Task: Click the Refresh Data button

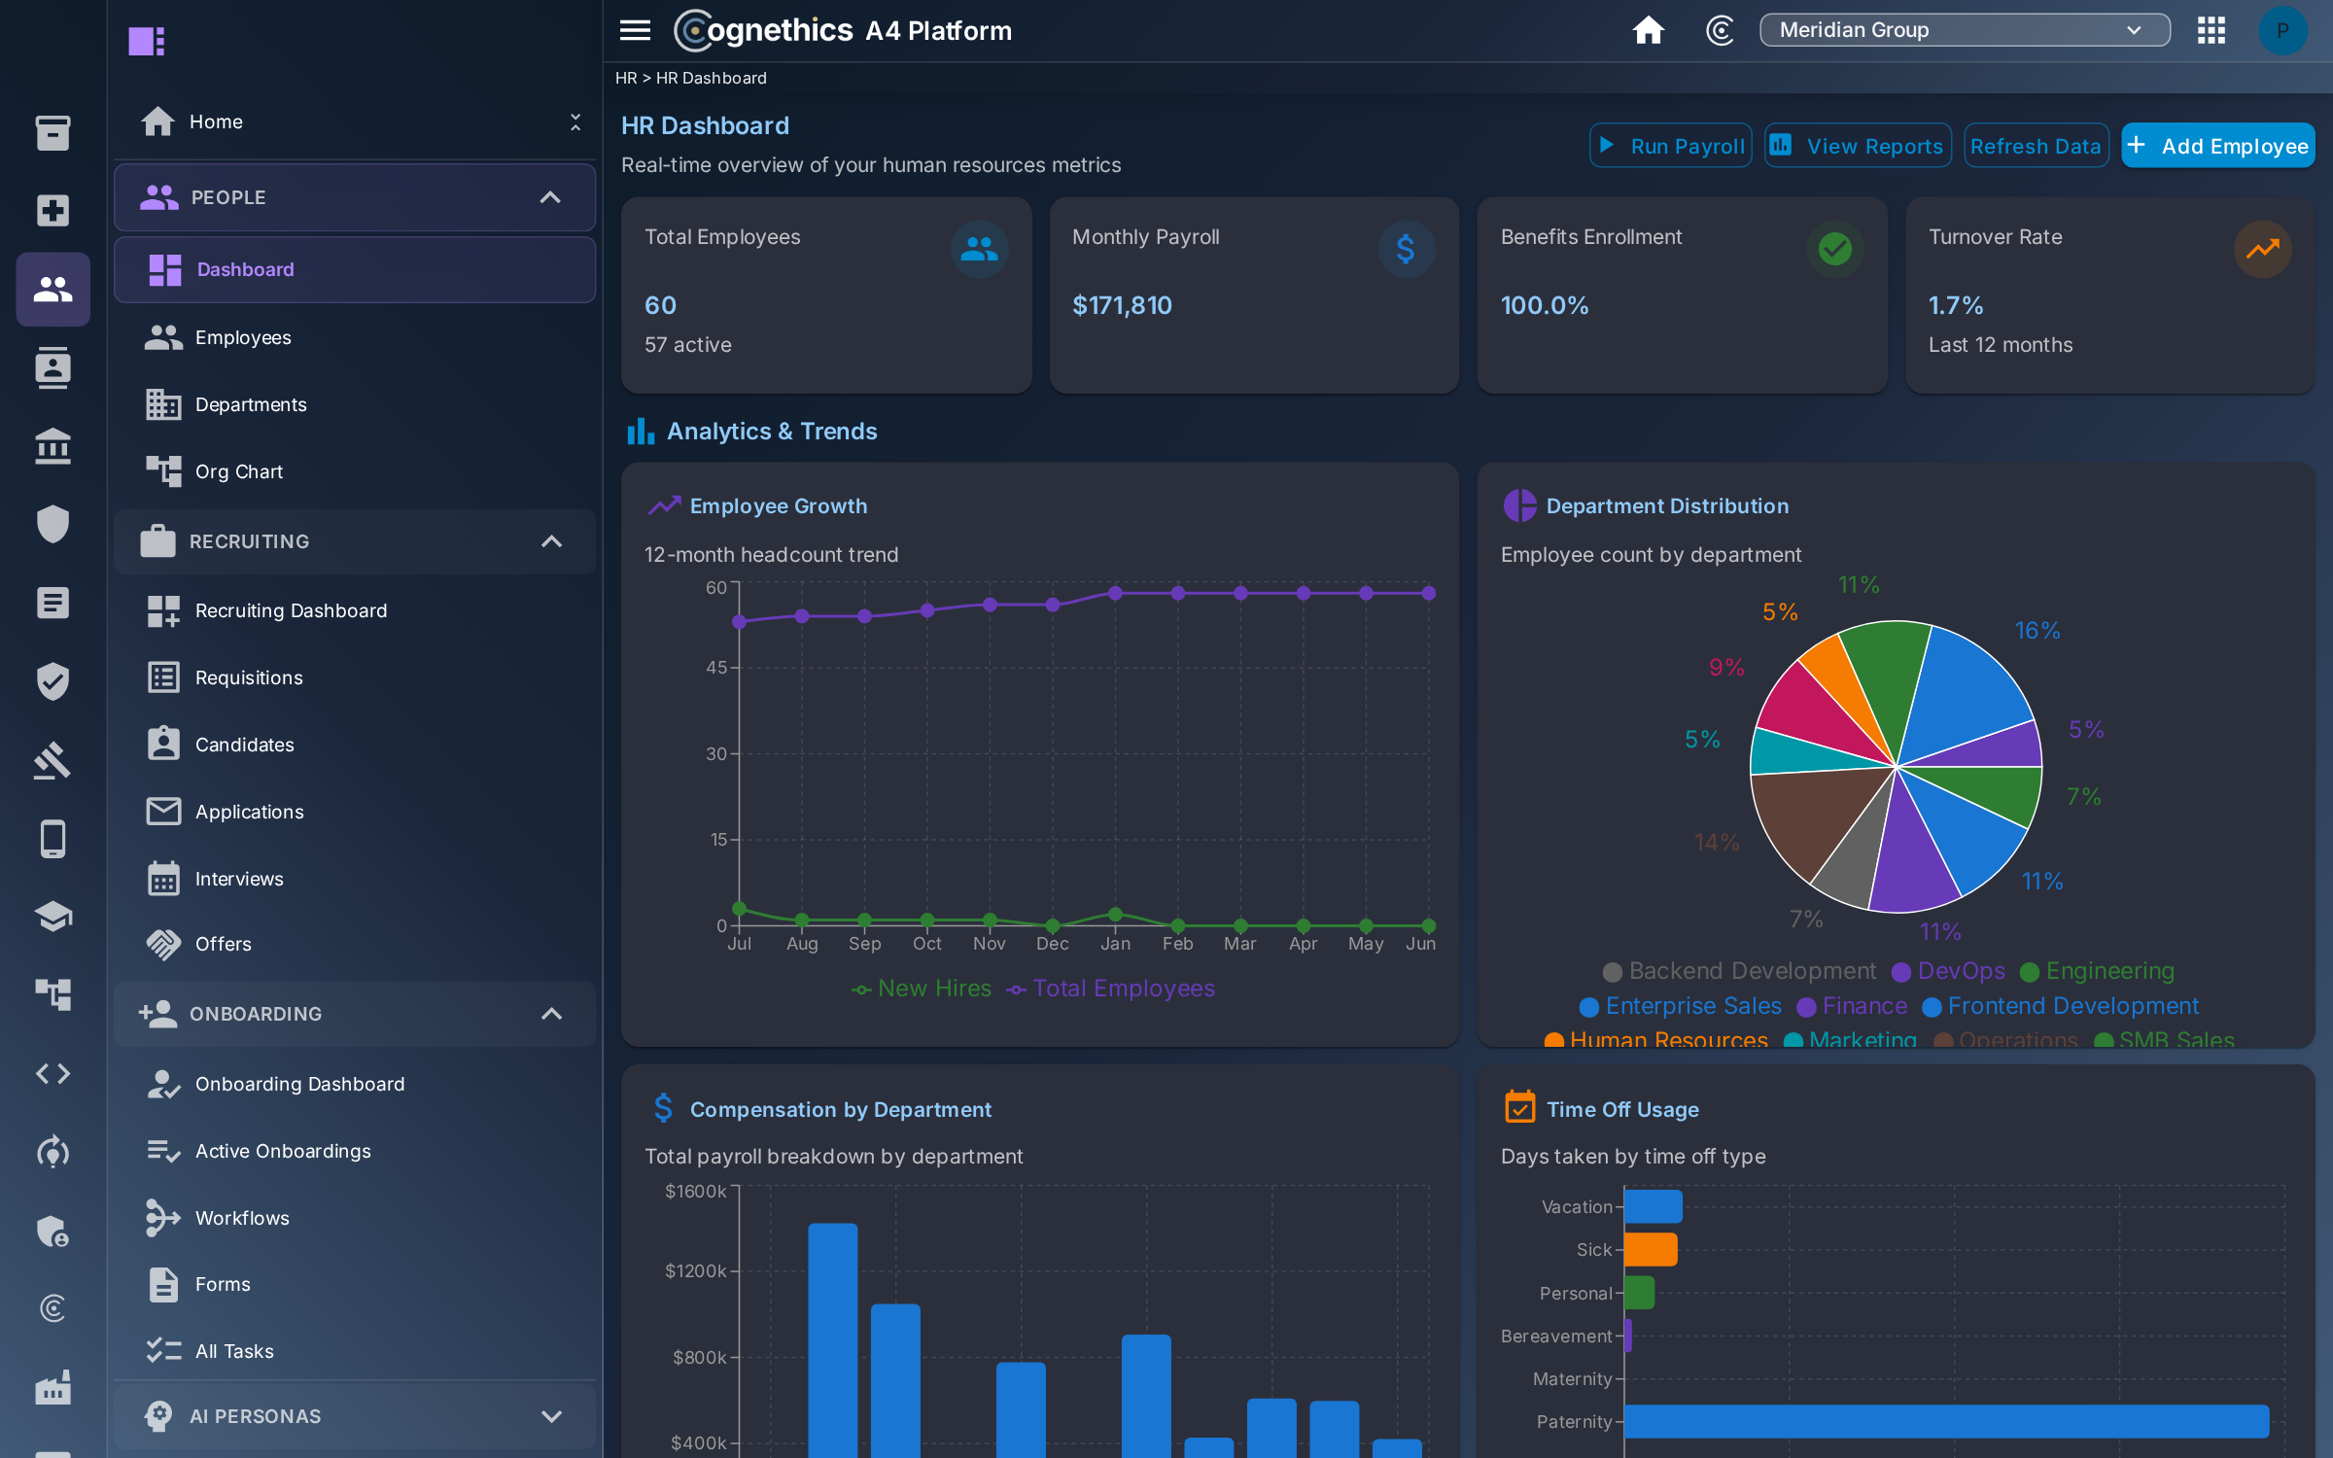Action: point(2036,146)
